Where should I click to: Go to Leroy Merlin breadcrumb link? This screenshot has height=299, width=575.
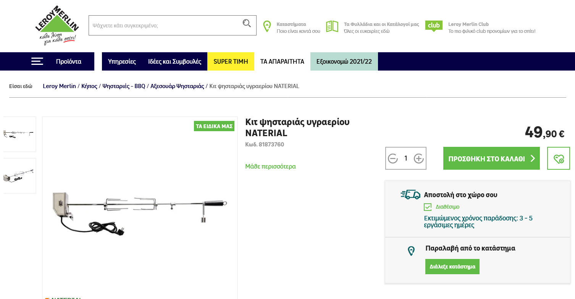click(59, 86)
